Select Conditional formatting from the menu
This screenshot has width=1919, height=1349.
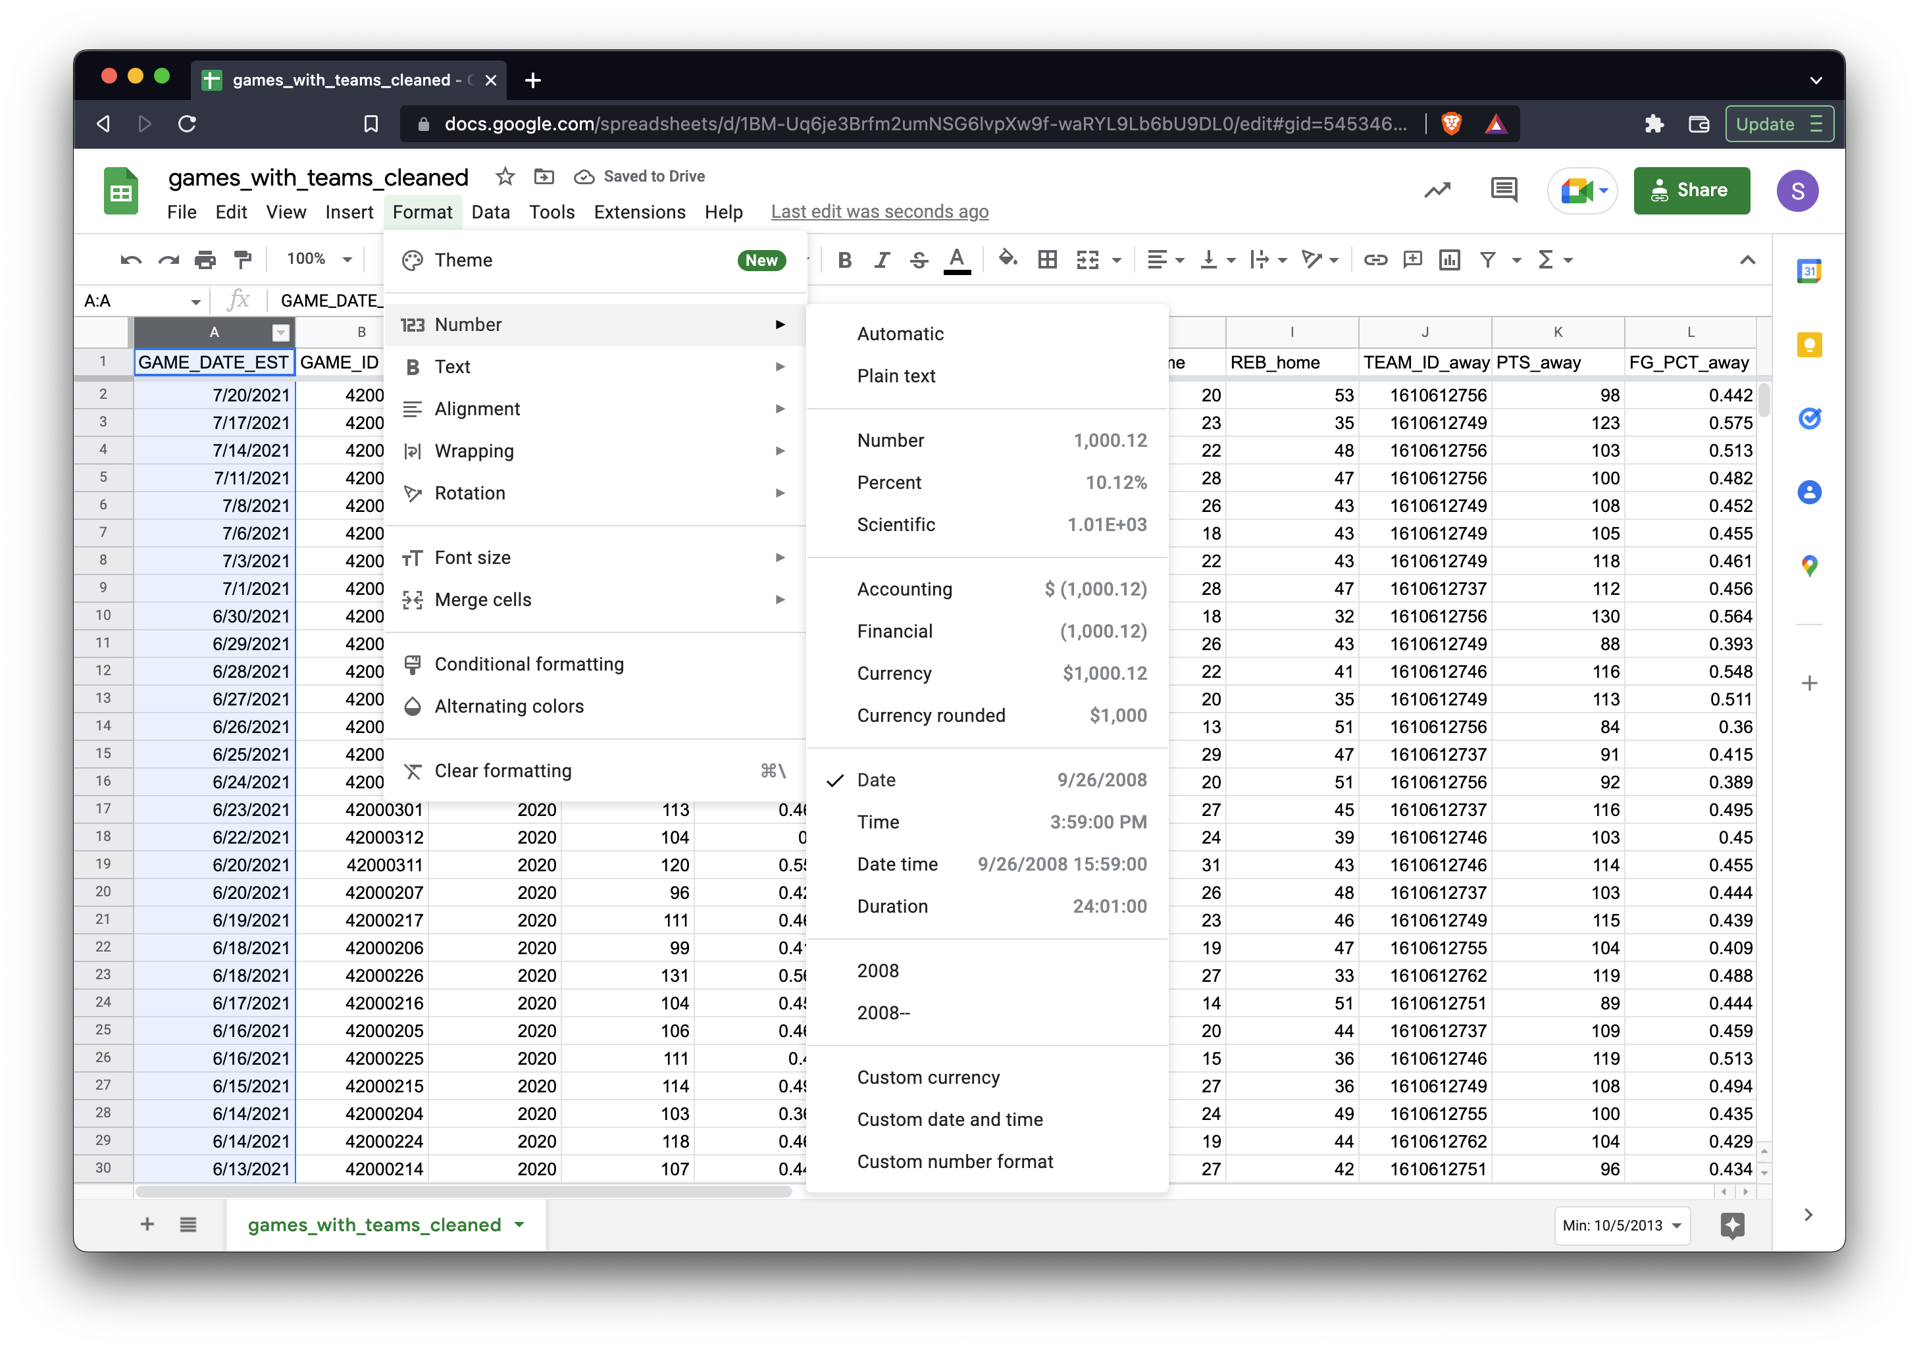pos(528,663)
